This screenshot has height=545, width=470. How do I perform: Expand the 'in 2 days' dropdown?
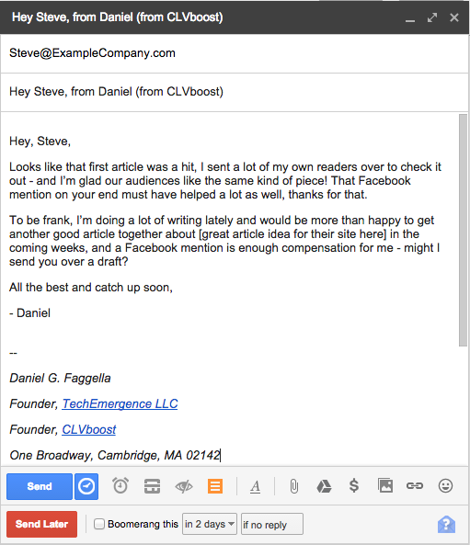tap(210, 524)
